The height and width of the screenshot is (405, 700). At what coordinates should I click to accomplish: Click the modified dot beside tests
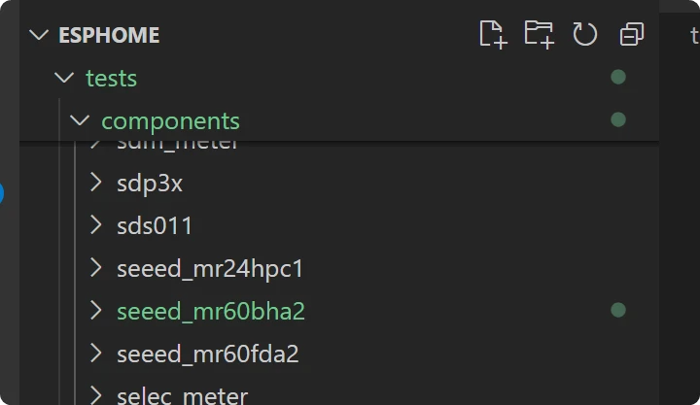[617, 77]
